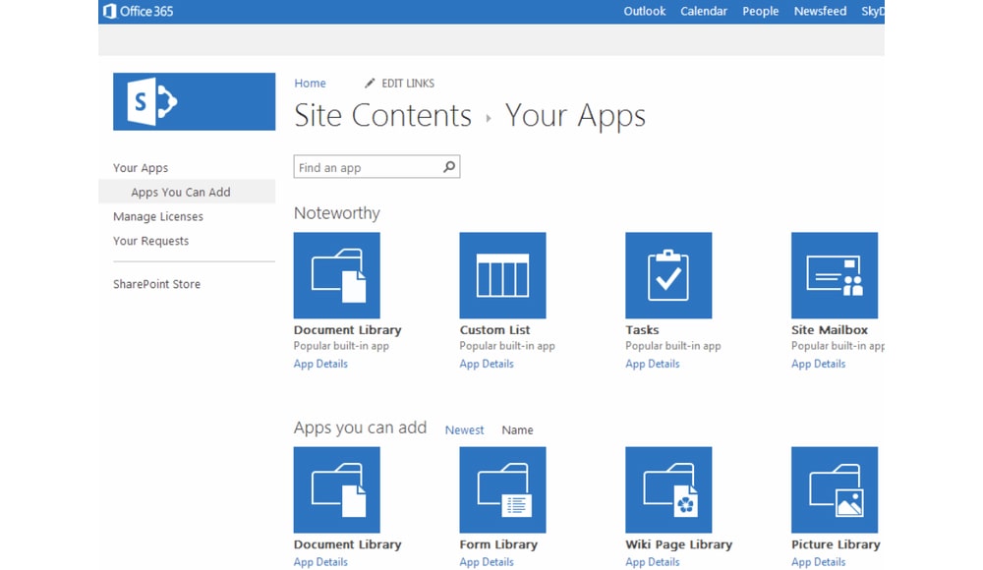Open People from the top bar
983x570 pixels.
pos(761,11)
